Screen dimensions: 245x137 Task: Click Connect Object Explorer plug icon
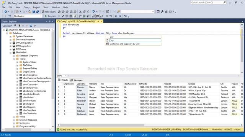[x=15, y=26]
